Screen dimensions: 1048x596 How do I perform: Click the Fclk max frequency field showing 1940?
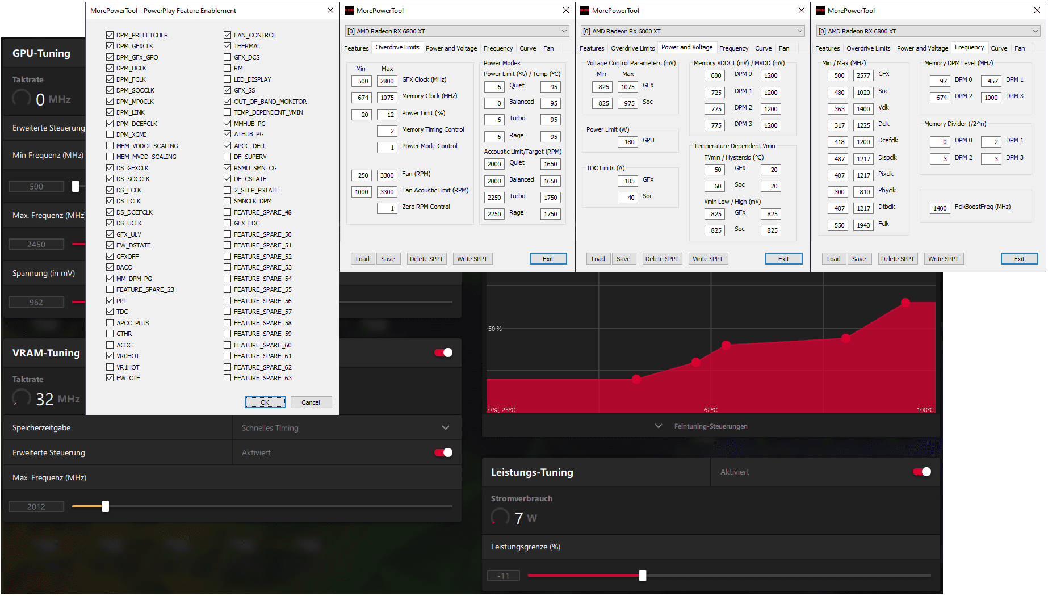(863, 225)
